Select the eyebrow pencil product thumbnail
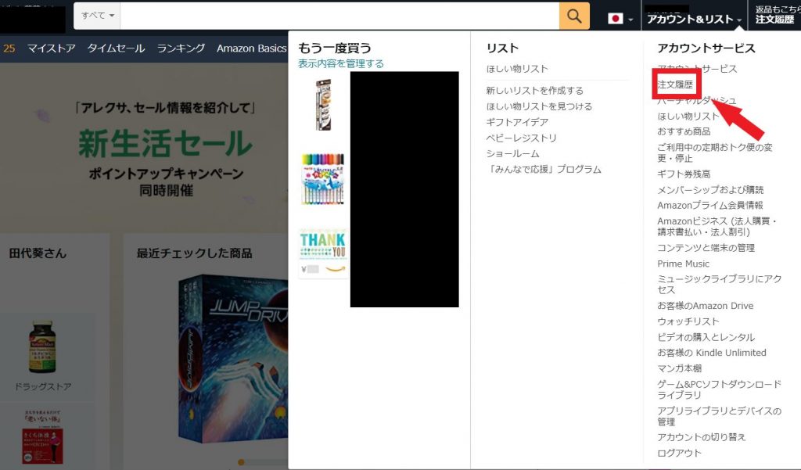This screenshot has height=470, width=801. [323, 104]
